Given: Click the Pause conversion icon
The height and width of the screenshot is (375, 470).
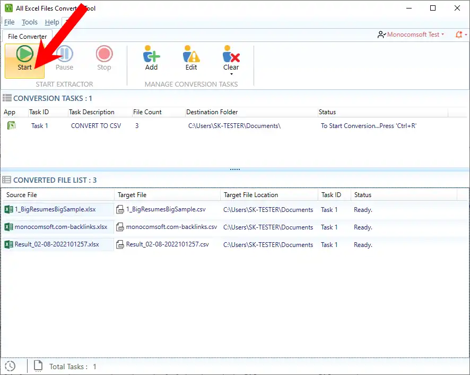Looking at the screenshot, I should [64, 54].
